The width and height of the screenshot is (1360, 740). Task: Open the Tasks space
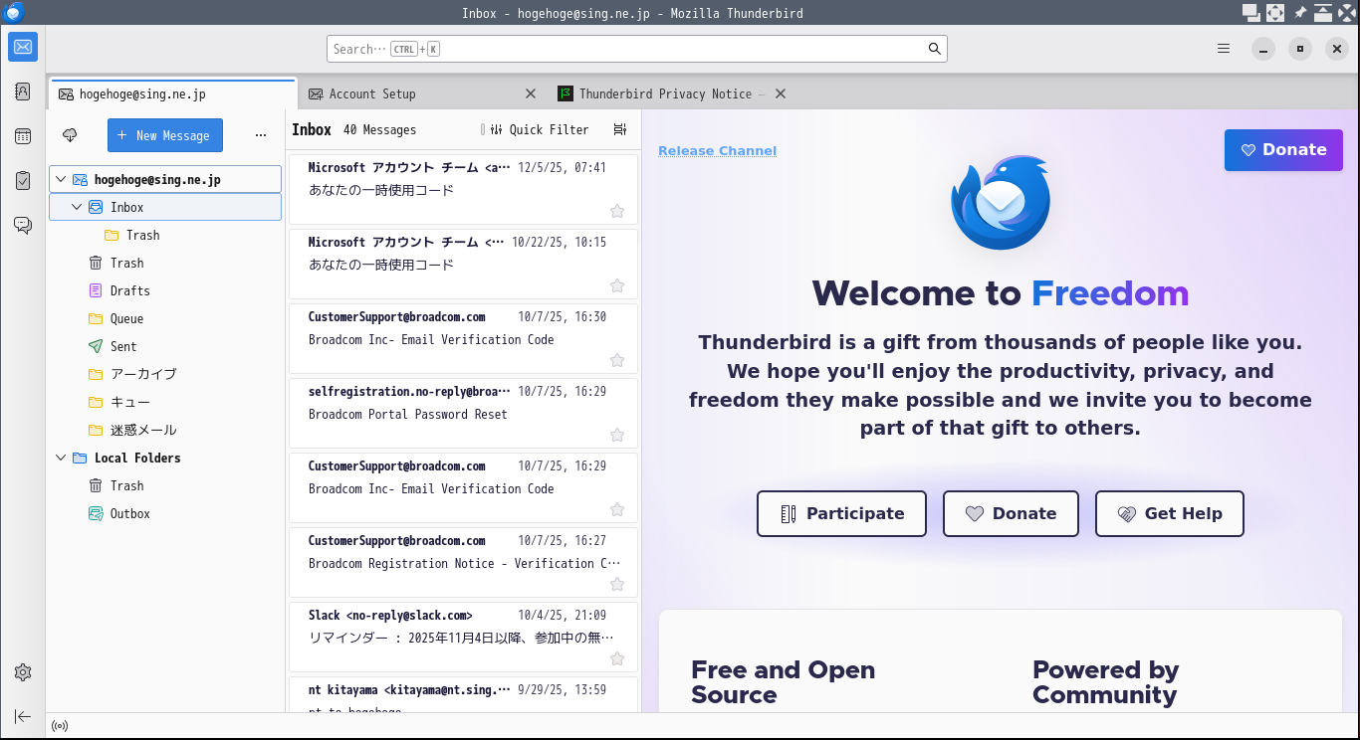tap(23, 181)
